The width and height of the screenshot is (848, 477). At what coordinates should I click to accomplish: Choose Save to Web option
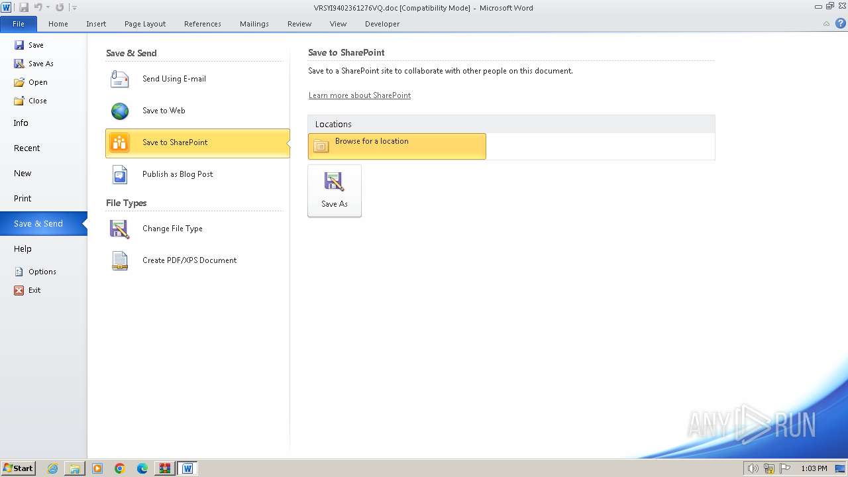click(197, 111)
